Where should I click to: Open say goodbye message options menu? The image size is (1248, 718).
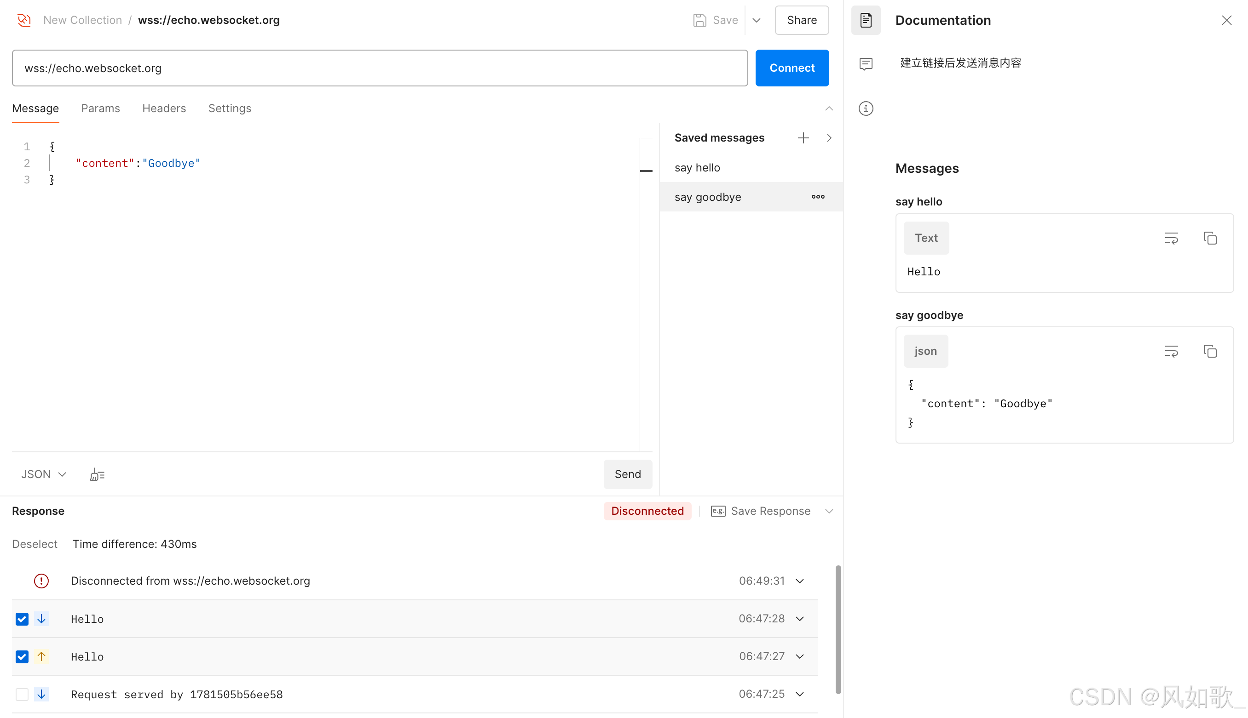(x=818, y=197)
